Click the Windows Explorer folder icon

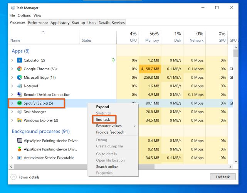click(19, 120)
